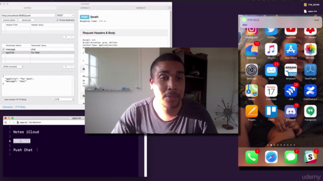
Task: Select the first Untitled tab
Action: pyautogui.click(x=27, y=8)
